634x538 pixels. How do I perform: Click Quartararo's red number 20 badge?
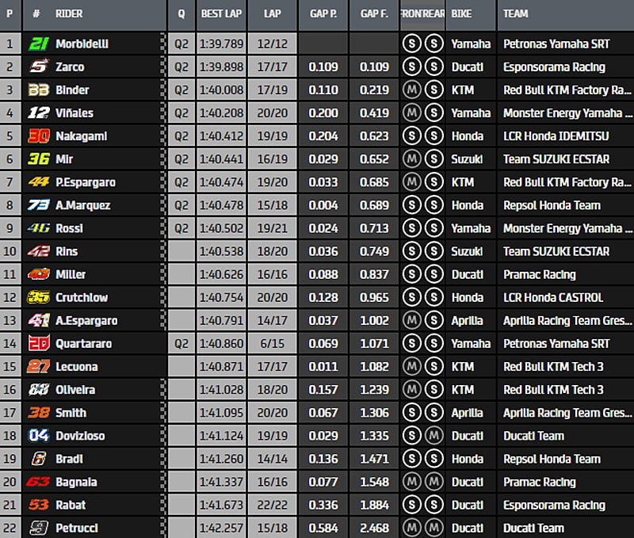click(x=37, y=344)
